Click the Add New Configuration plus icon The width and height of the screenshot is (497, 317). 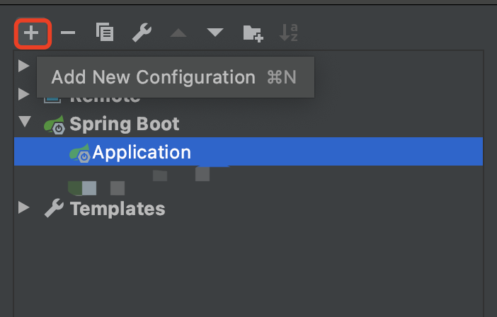coord(31,33)
